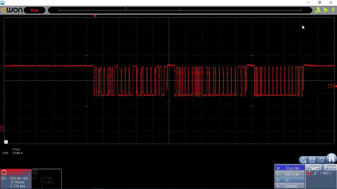The image size is (337, 189).
Task: Click the rising edge trigger slope icon
Action: click(x=315, y=173)
